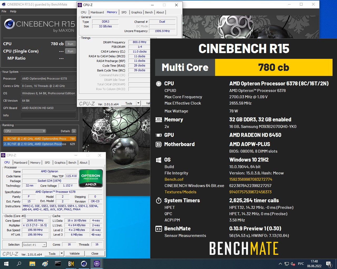Screen dimensions: 337x269
Task: Open the Windows Start menu
Action: tap(6, 264)
